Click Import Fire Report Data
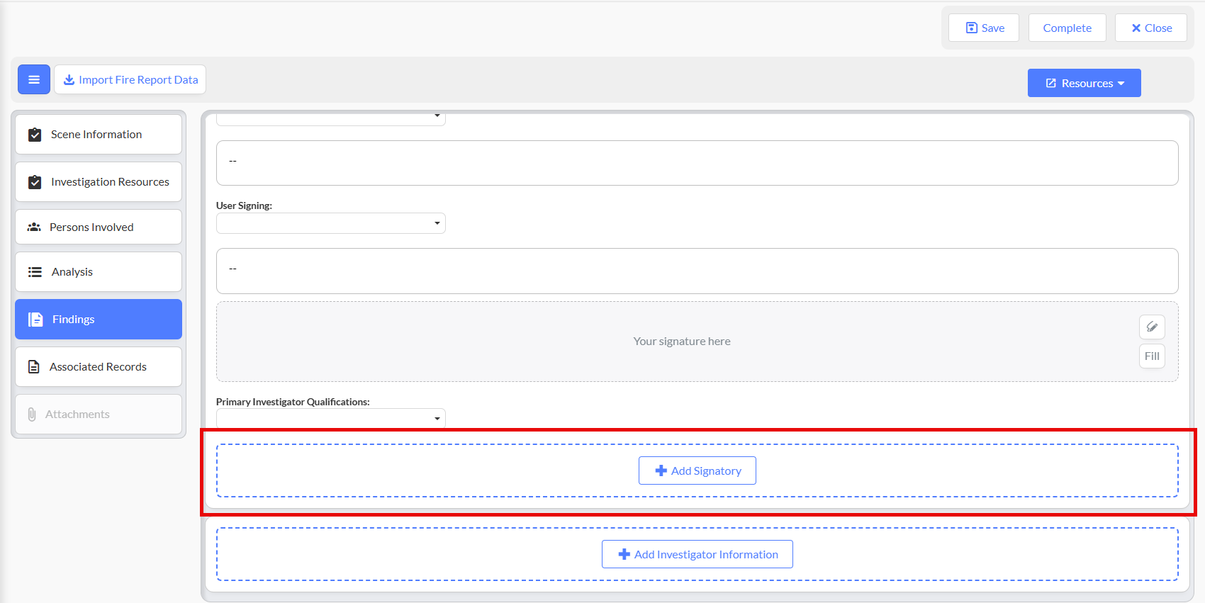 [130, 79]
